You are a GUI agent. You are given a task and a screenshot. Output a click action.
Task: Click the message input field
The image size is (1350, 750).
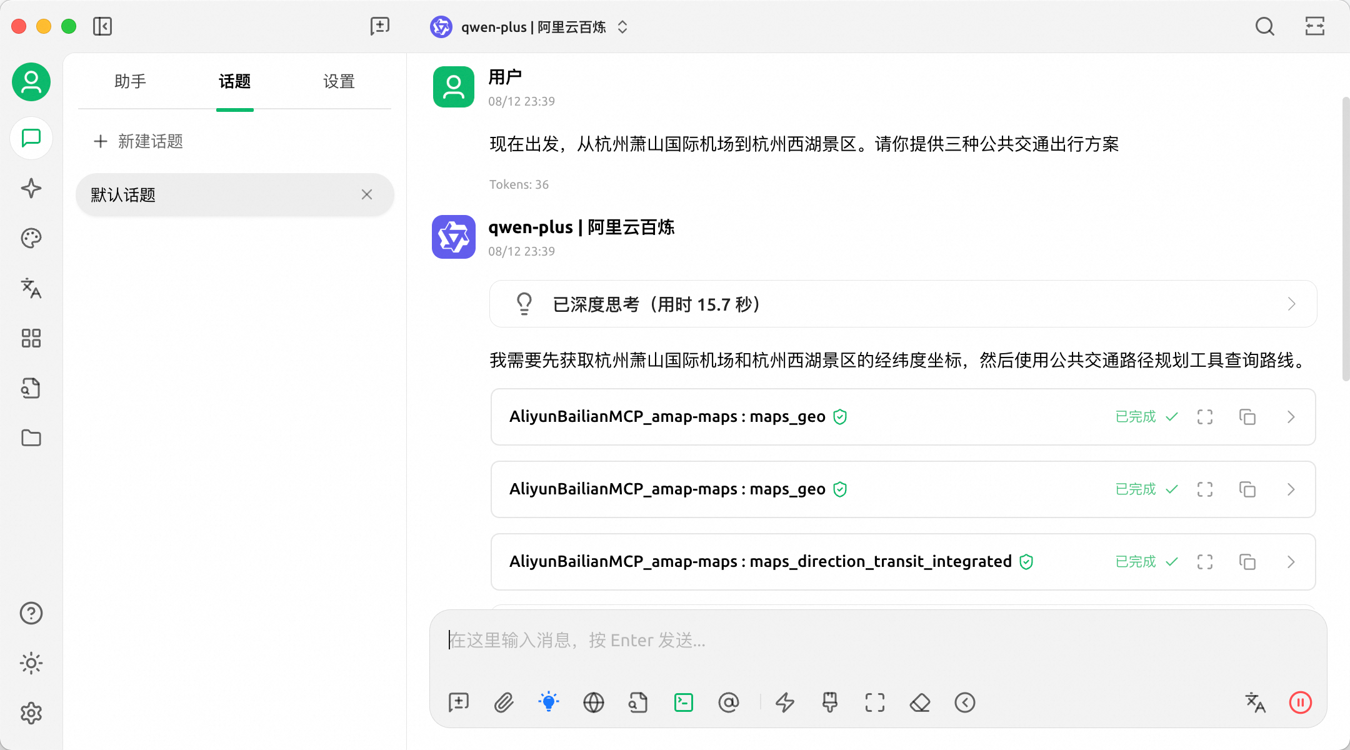tap(877, 641)
